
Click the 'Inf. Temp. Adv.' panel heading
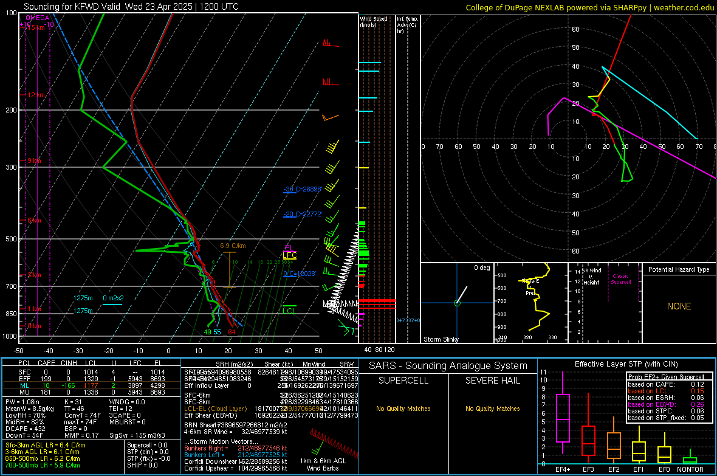pos(407,25)
